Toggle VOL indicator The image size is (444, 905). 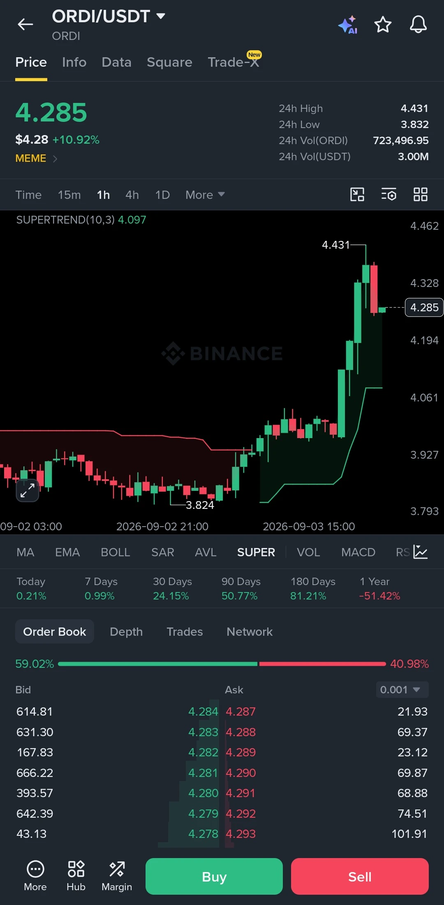coord(308,552)
